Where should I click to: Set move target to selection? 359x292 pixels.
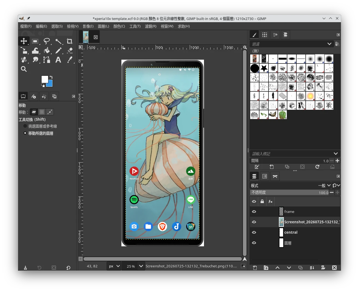click(x=42, y=112)
